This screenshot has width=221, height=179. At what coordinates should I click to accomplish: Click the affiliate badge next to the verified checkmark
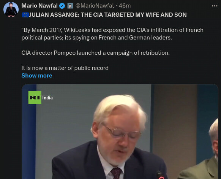pyautogui.click(x=70, y=6)
